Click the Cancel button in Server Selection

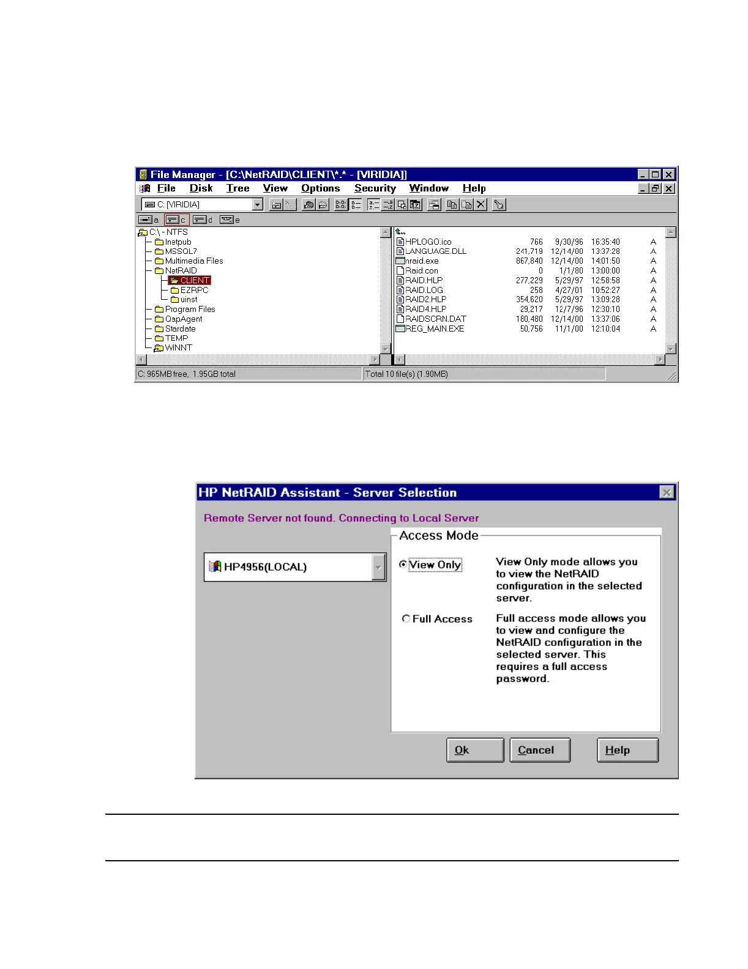coord(540,750)
